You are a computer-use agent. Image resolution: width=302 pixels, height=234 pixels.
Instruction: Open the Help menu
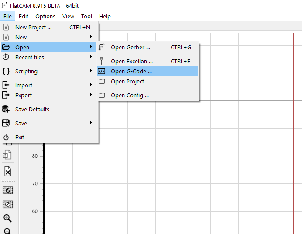point(105,16)
